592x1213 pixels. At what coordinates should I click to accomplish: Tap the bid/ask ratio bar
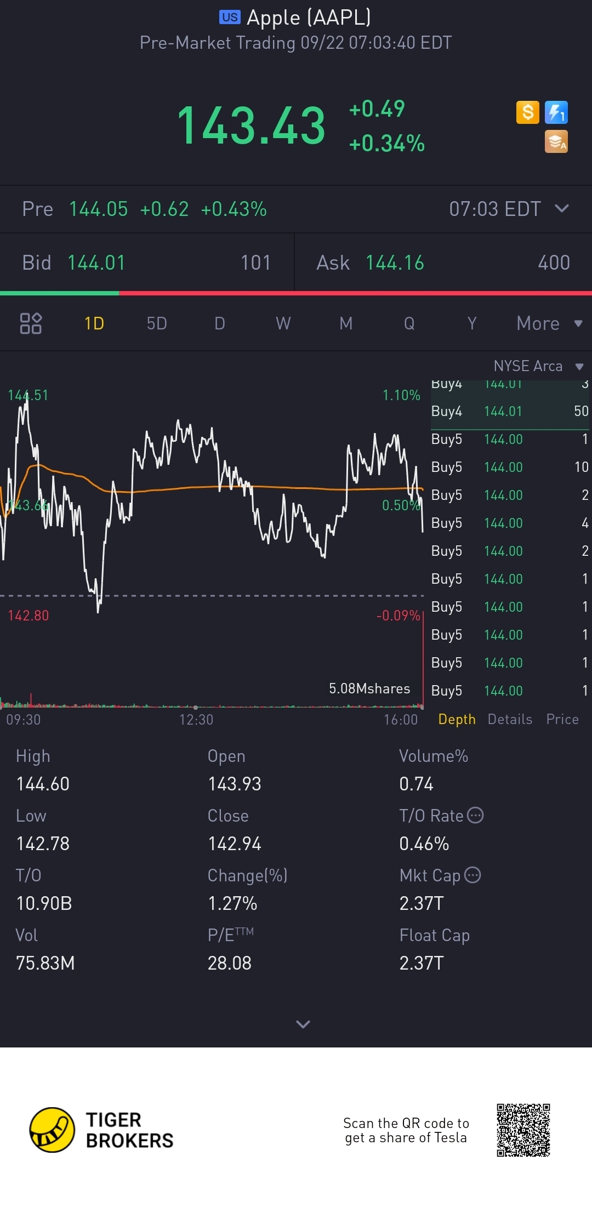(x=296, y=293)
